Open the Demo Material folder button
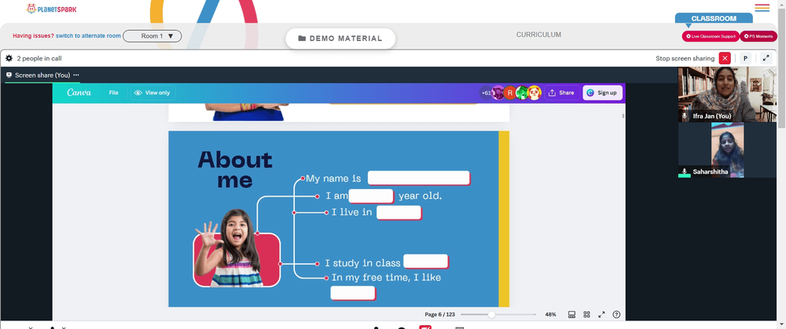This screenshot has height=329, width=786. pyautogui.click(x=340, y=38)
